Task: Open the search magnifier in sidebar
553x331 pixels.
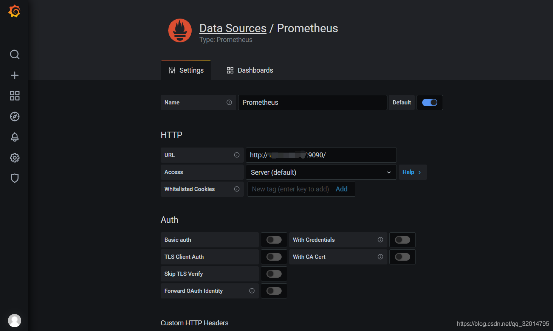Action: (15, 54)
